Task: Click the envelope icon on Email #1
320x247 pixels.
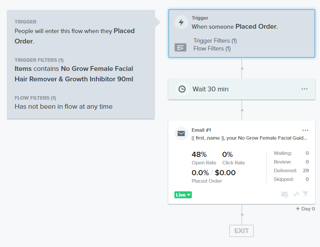Action: pyautogui.click(x=181, y=134)
